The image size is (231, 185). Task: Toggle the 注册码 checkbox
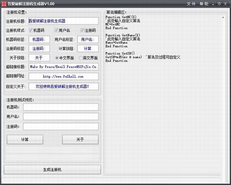tap(82, 30)
